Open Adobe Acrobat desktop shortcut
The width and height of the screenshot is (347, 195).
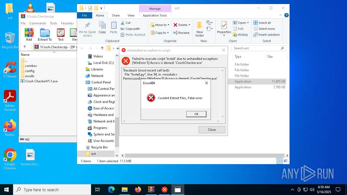click(10, 101)
